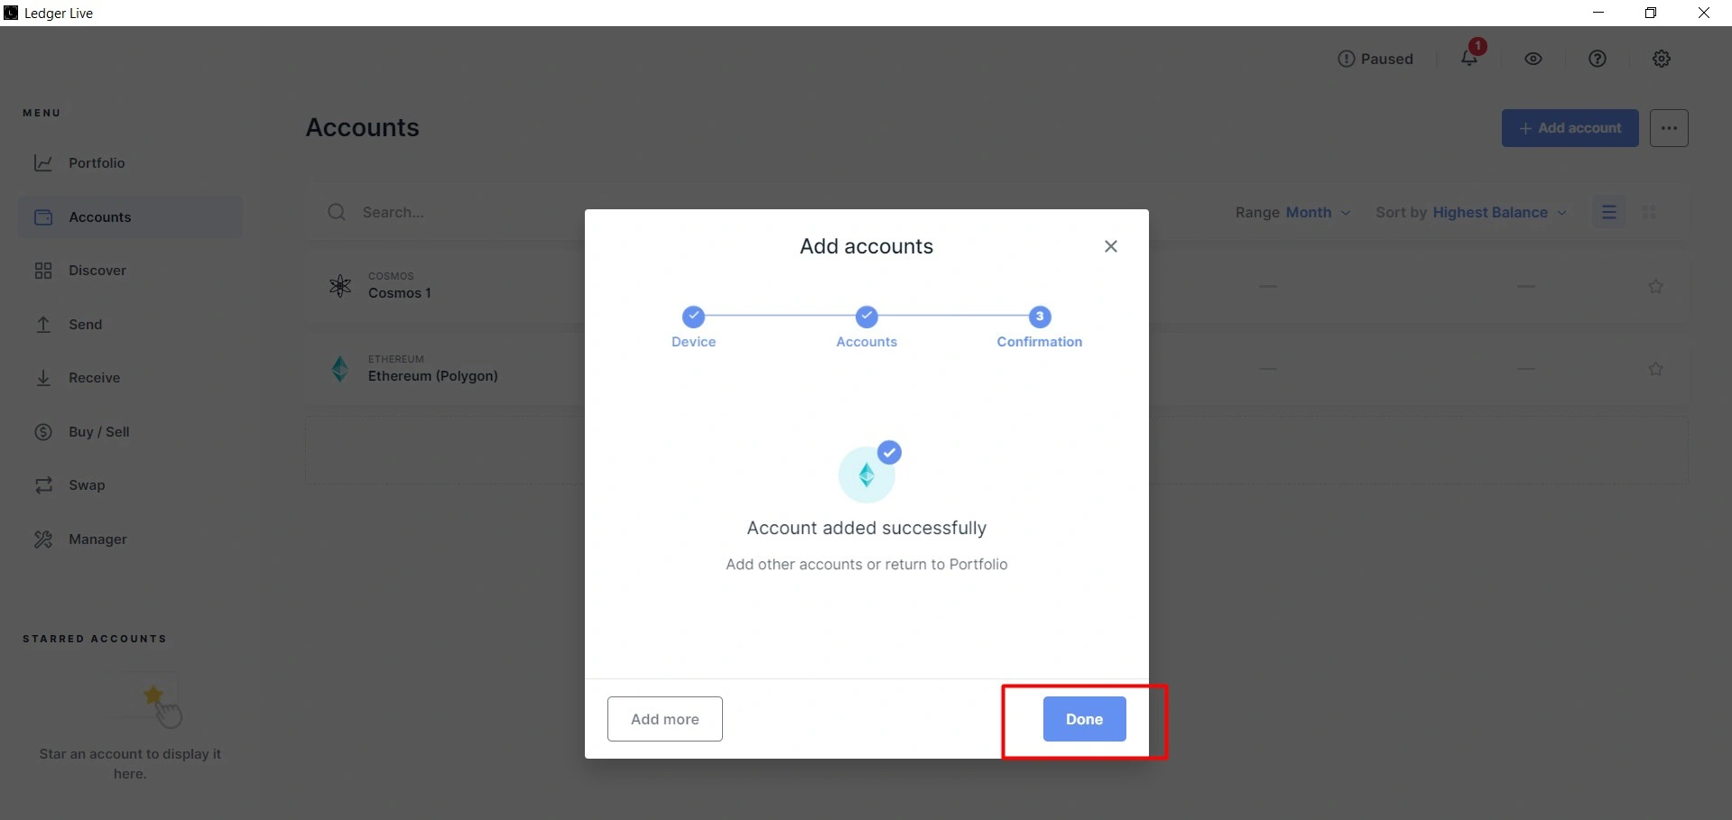This screenshot has width=1732, height=820.
Task: Open the notifications bell icon
Action: (x=1469, y=58)
